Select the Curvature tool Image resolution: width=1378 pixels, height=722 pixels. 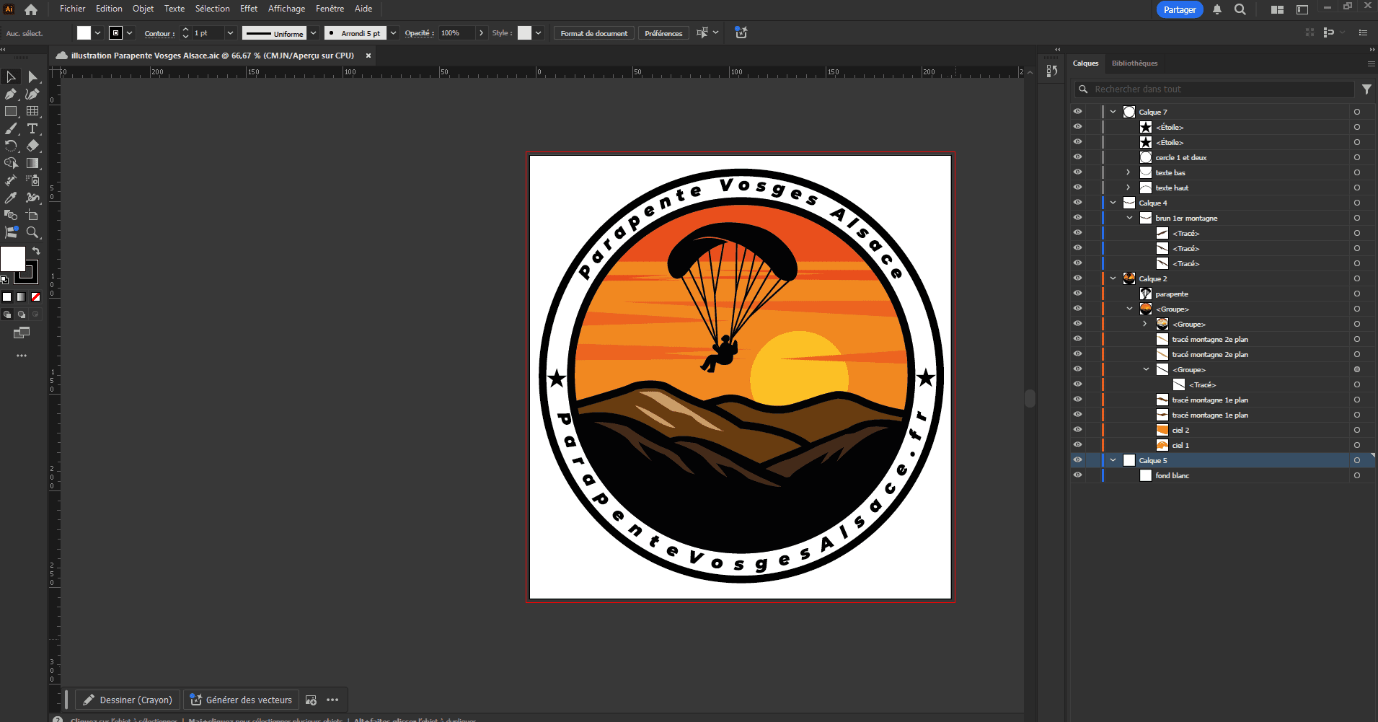pos(32,94)
